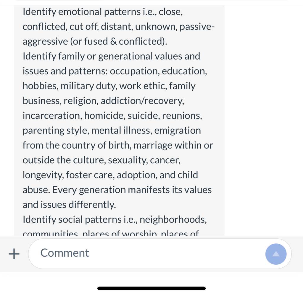This screenshot has width=303, height=296.
Task: Click the word 'occupation' in the paragraph
Action: tap(135, 71)
